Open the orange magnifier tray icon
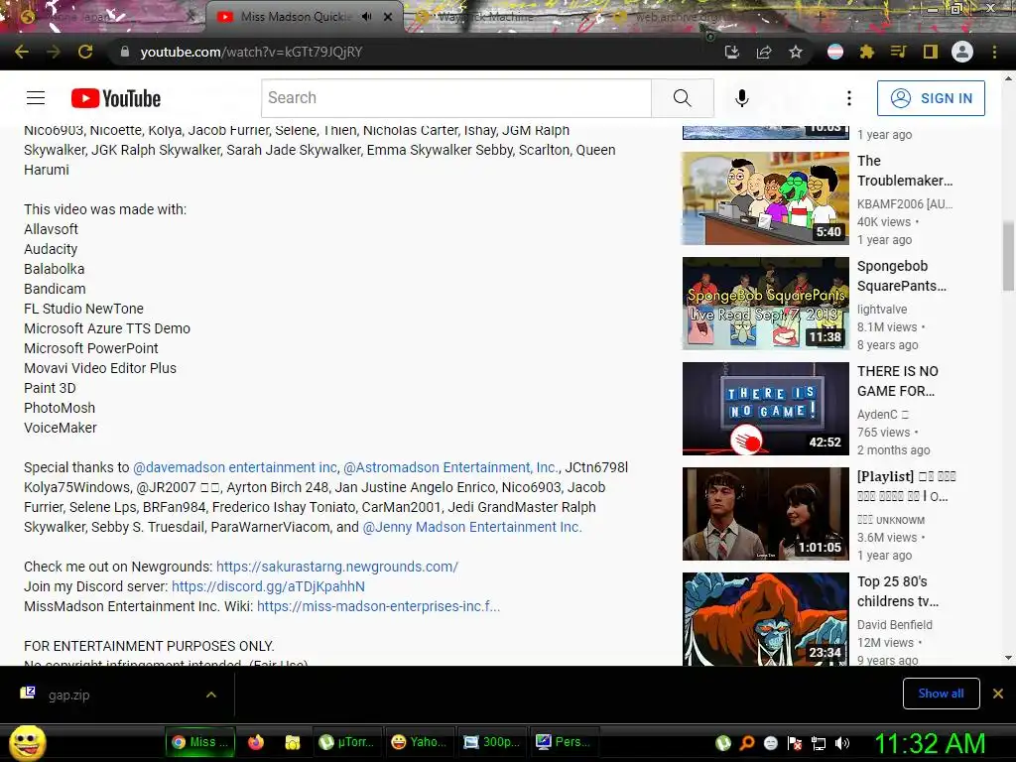The image size is (1016, 762). coord(747,743)
